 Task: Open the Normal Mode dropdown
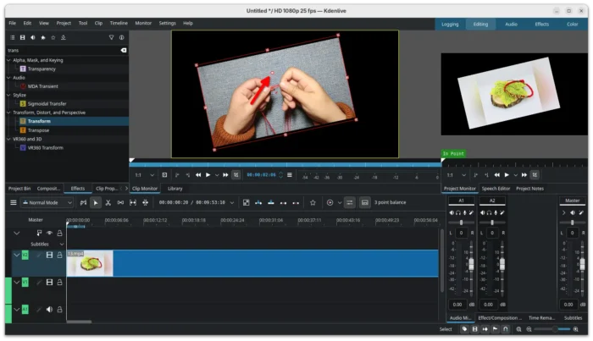tap(47, 202)
